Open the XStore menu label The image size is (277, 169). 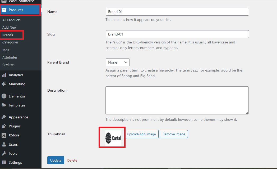14,135
